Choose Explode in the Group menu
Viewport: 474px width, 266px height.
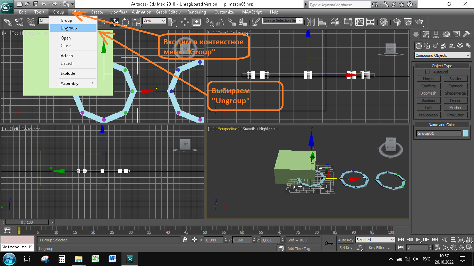[73, 73]
